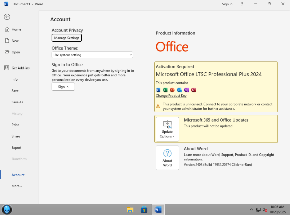Click the Outlook icon in product list
Image resolution: width=290 pixels, height=215 pixels.
(x=179, y=90)
